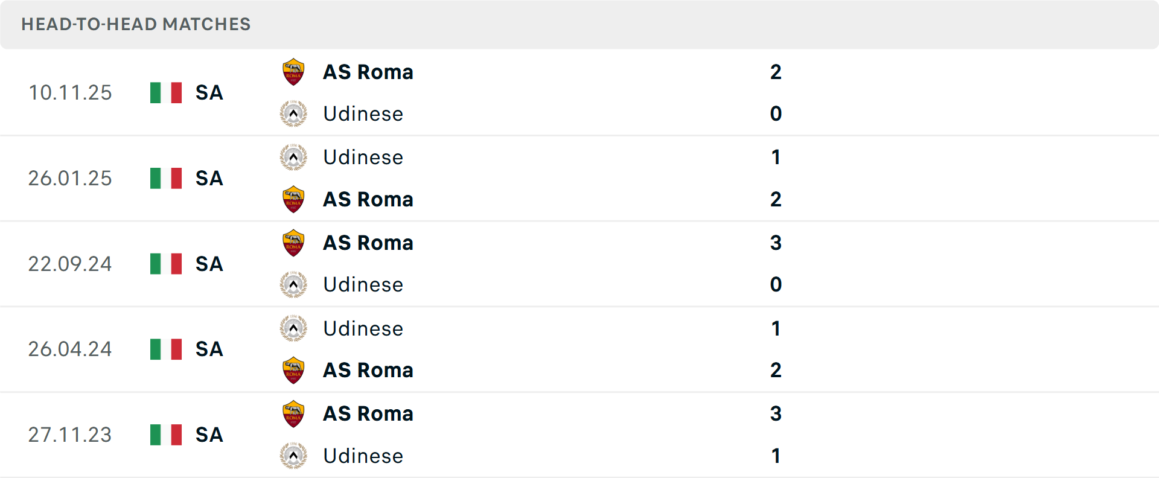
Task: Click the SA league label for 26.01.25
Action: pos(208,179)
